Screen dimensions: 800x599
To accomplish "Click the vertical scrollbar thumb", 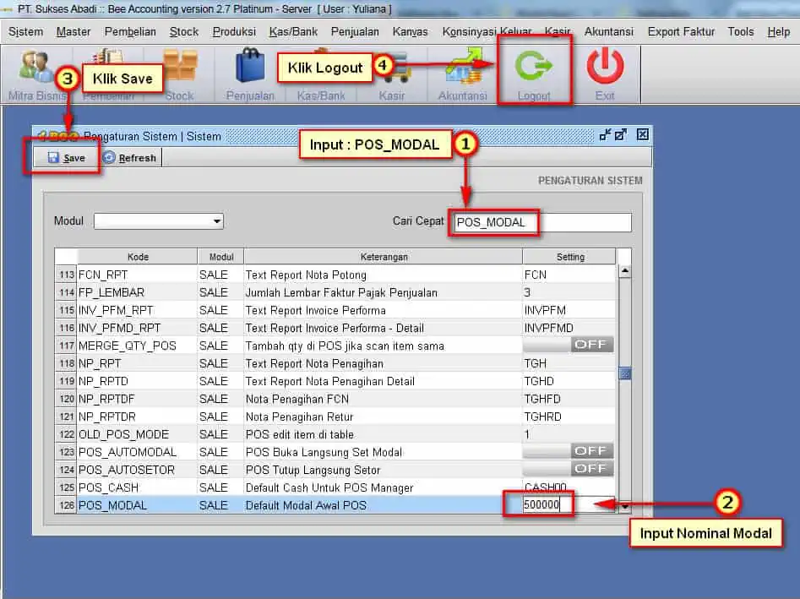I will point(624,373).
